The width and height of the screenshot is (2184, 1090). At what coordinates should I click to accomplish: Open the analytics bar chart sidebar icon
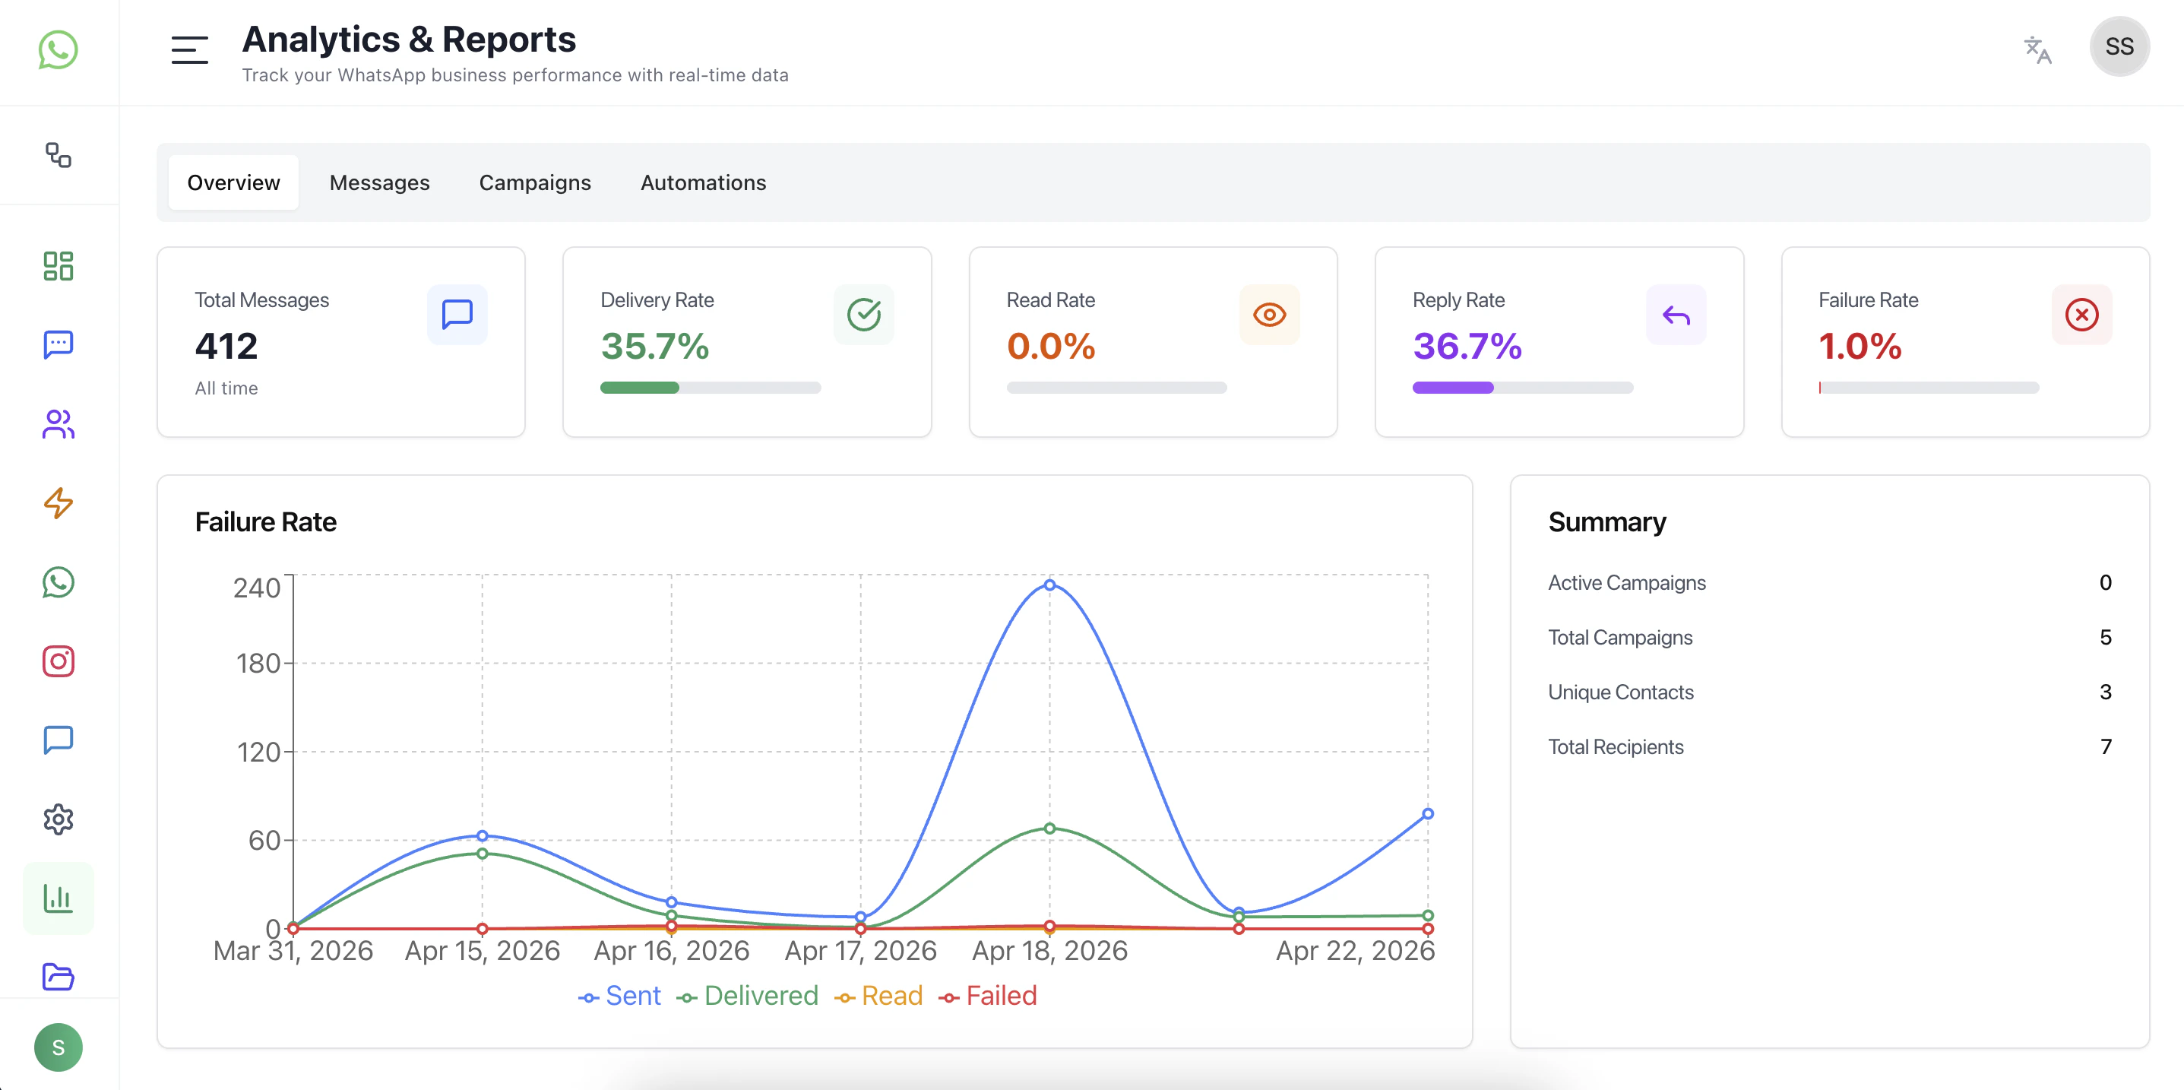pos(58,898)
